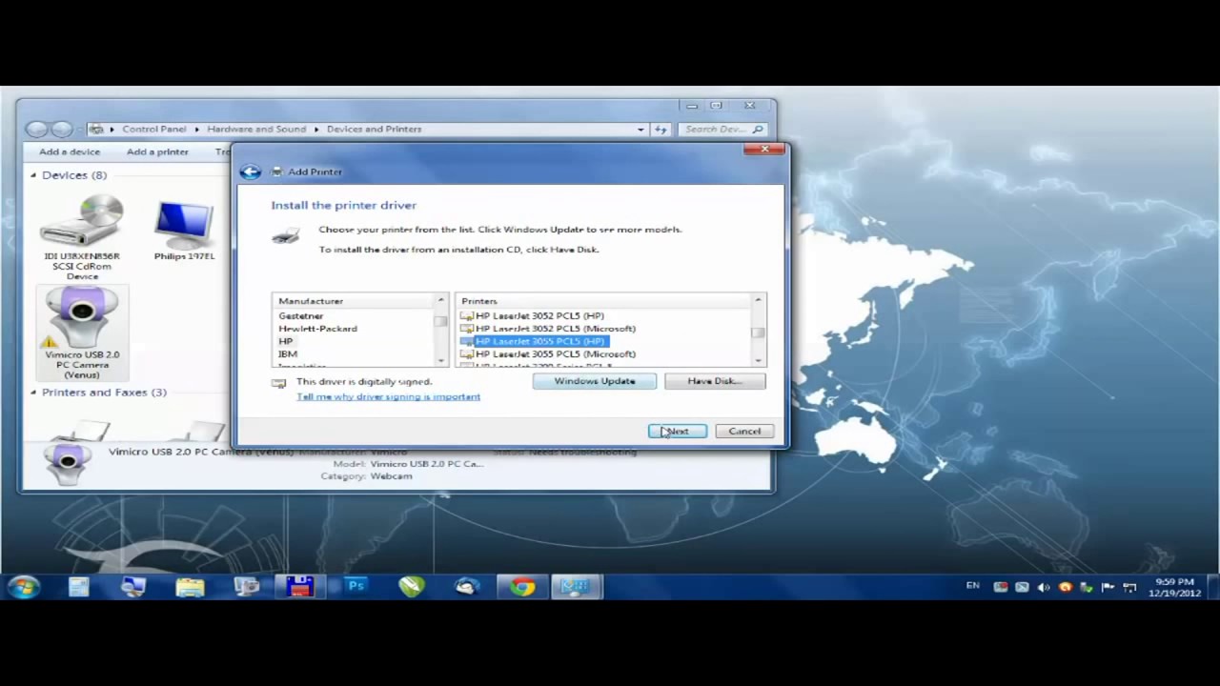Click the network tray icon
This screenshot has height=686, width=1220.
click(x=1129, y=587)
